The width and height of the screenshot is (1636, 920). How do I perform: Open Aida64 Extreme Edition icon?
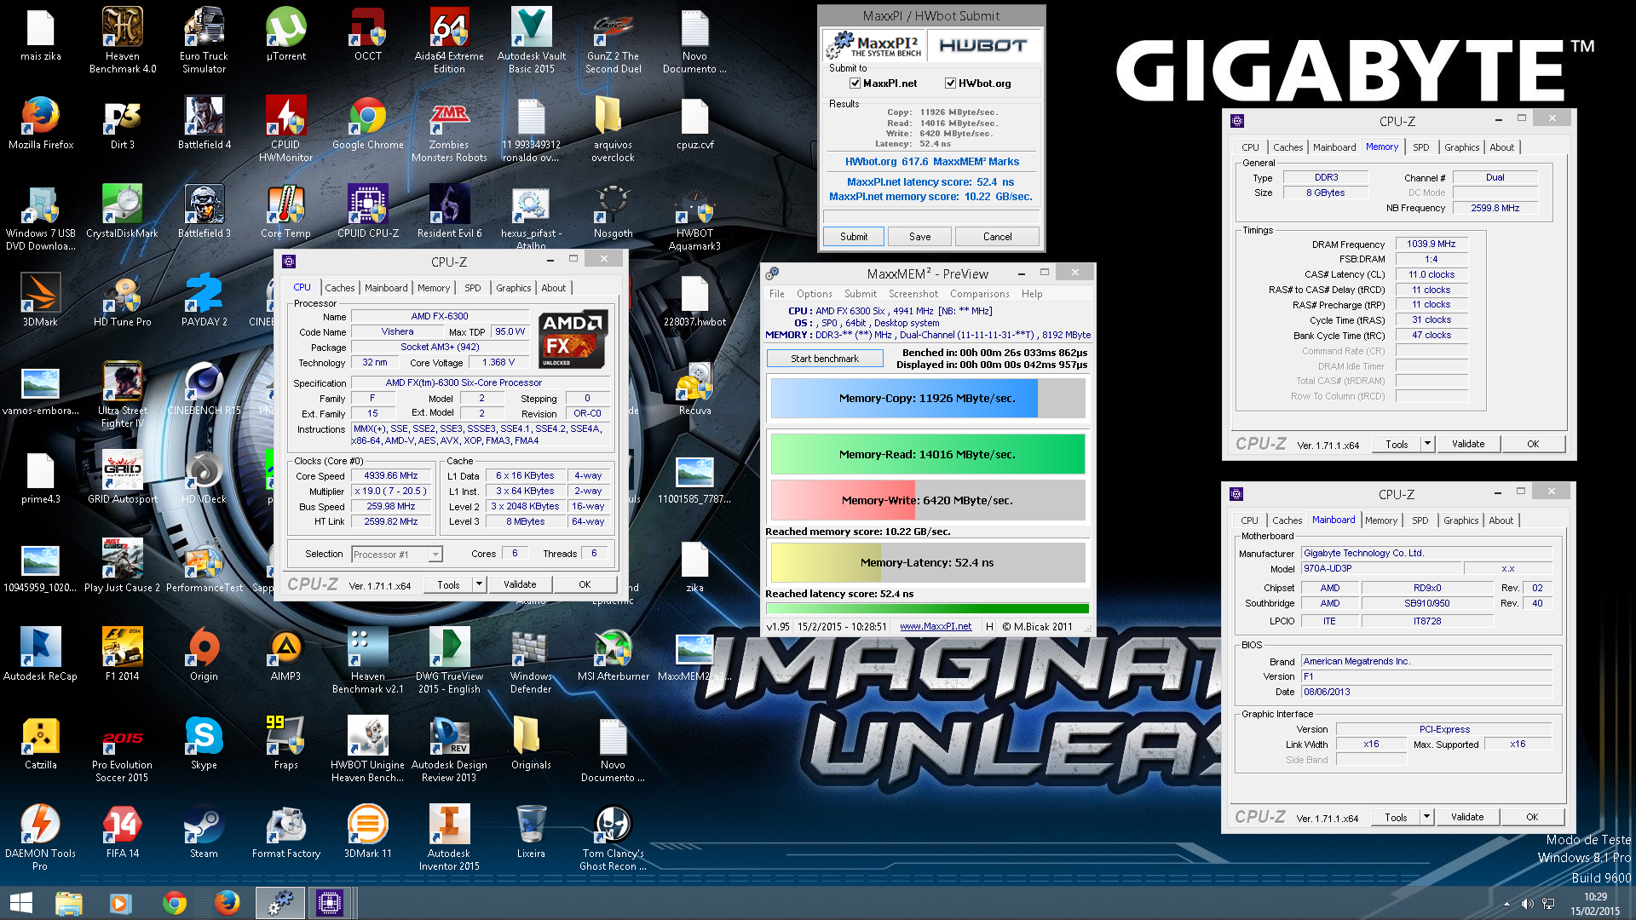[449, 40]
